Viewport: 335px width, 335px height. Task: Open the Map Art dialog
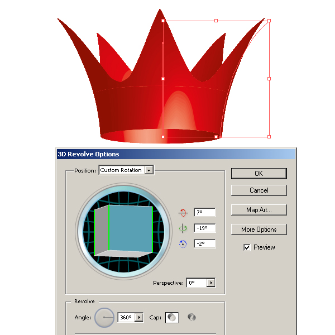point(259,210)
